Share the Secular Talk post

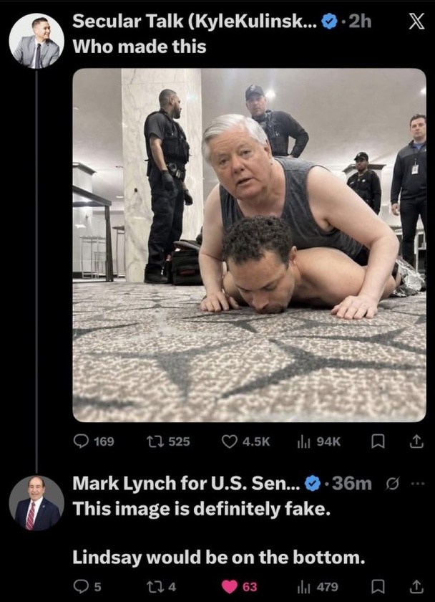click(416, 441)
